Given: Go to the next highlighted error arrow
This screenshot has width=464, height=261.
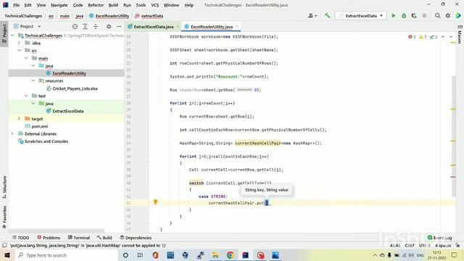Looking at the screenshot, I should pyautogui.click(x=451, y=37).
